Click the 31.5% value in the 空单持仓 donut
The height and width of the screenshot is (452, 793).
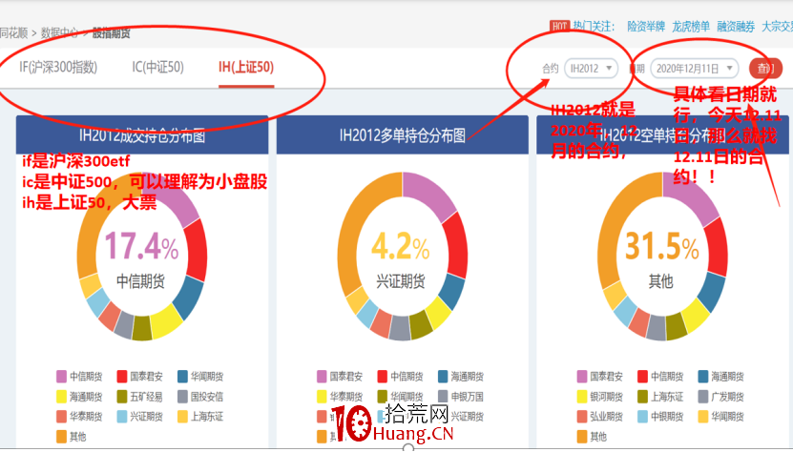pos(662,247)
